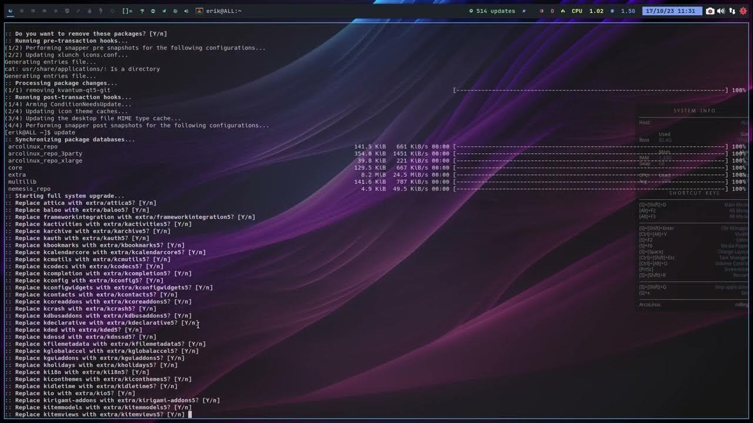Click the 1.5G memory usage value
The width and height of the screenshot is (753, 423).
pyautogui.click(x=628, y=11)
